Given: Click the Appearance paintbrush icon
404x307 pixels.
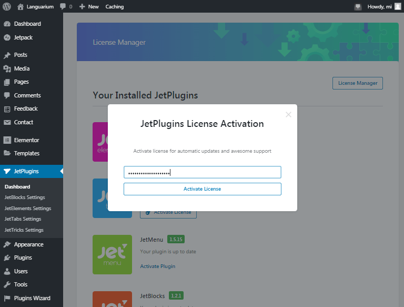Looking at the screenshot, I should click(x=7, y=244).
